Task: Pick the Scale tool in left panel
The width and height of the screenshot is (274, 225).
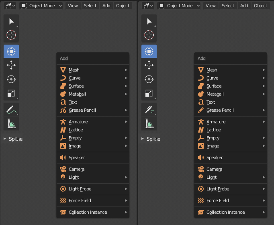Action: pos(11,93)
